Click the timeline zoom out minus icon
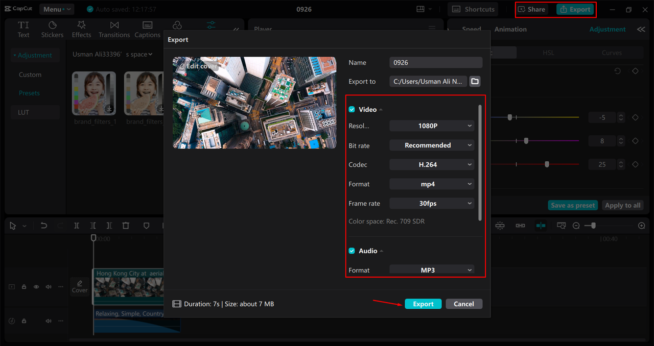This screenshot has width=654, height=346. click(576, 226)
